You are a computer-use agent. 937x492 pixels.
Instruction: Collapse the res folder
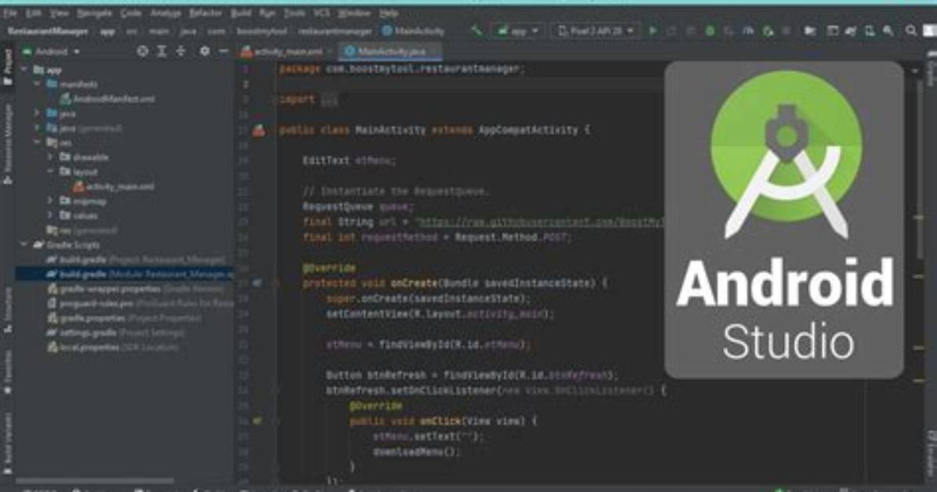(x=37, y=143)
